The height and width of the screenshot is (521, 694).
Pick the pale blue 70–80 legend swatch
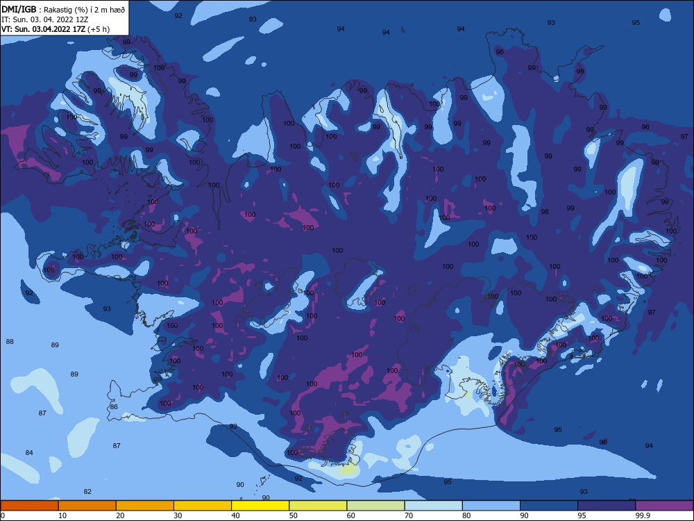(433, 506)
